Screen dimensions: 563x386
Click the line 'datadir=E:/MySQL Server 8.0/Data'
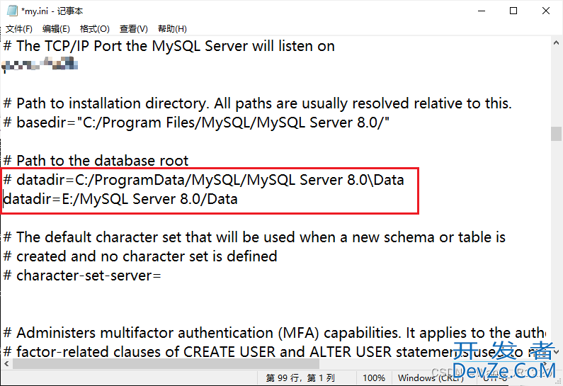tap(120, 199)
